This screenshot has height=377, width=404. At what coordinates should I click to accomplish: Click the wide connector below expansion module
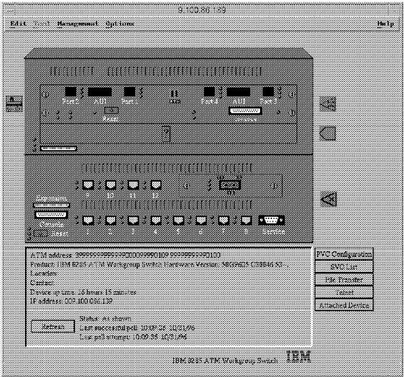(59, 149)
